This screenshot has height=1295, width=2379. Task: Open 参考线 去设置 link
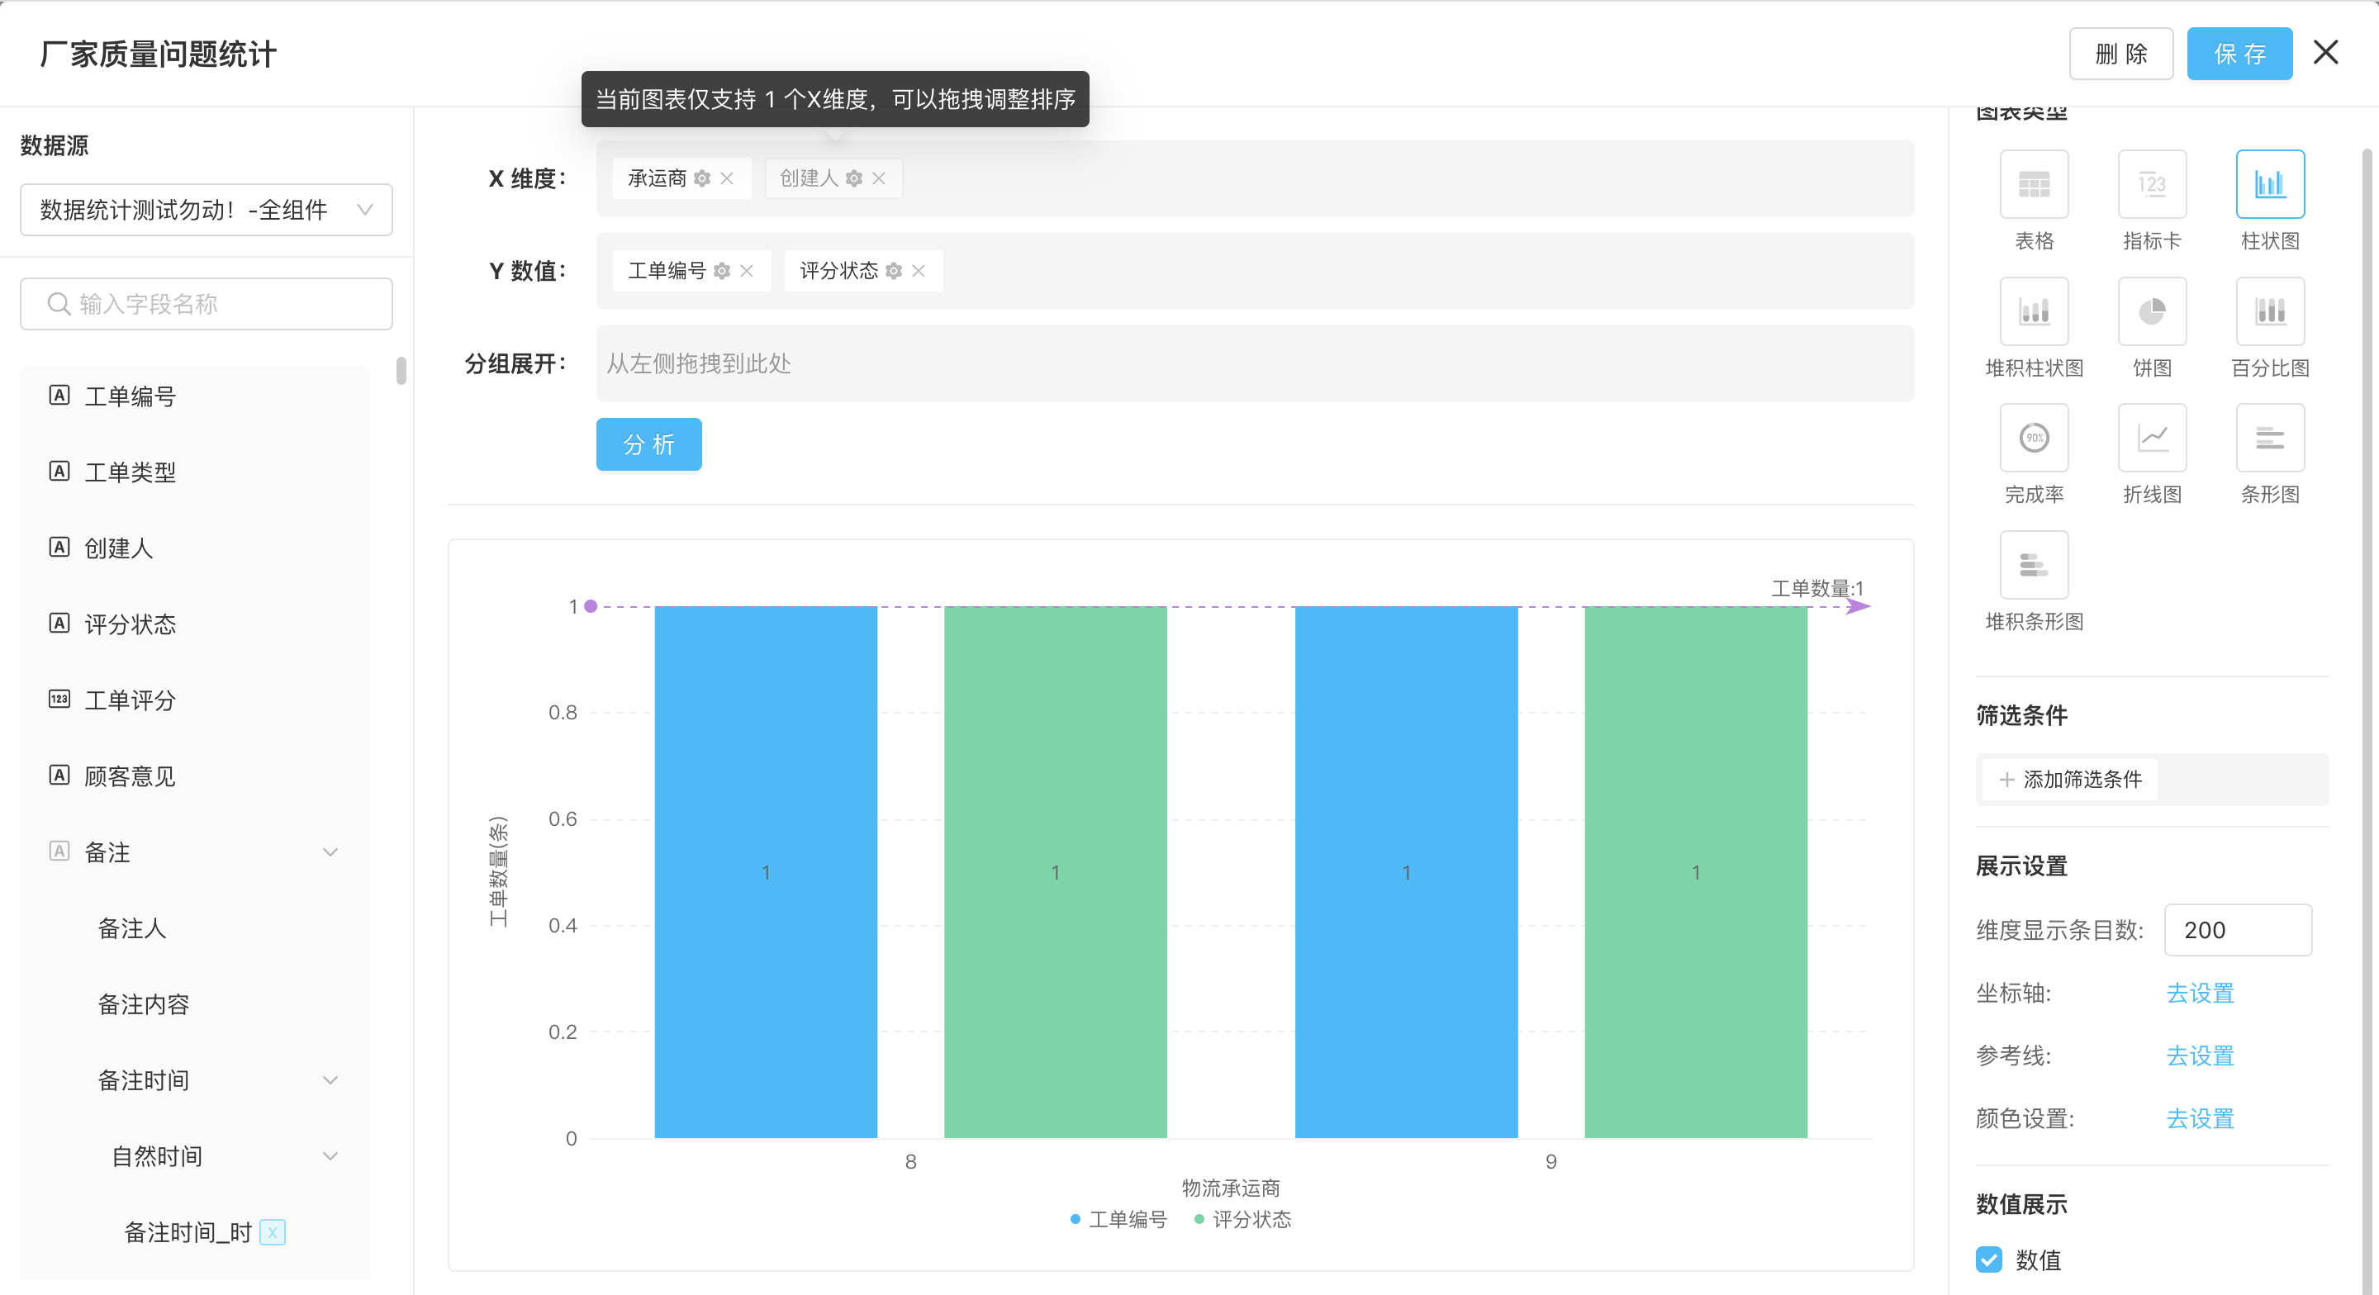2200,1055
